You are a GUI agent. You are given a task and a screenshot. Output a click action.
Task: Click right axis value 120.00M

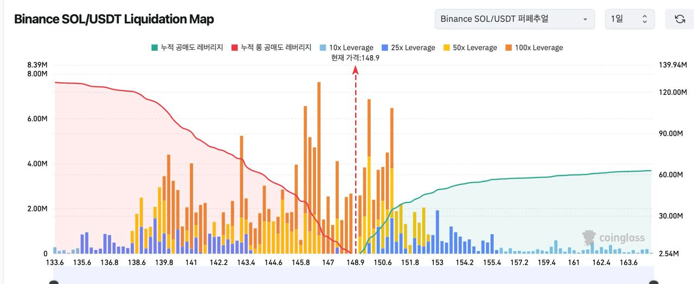point(672,92)
